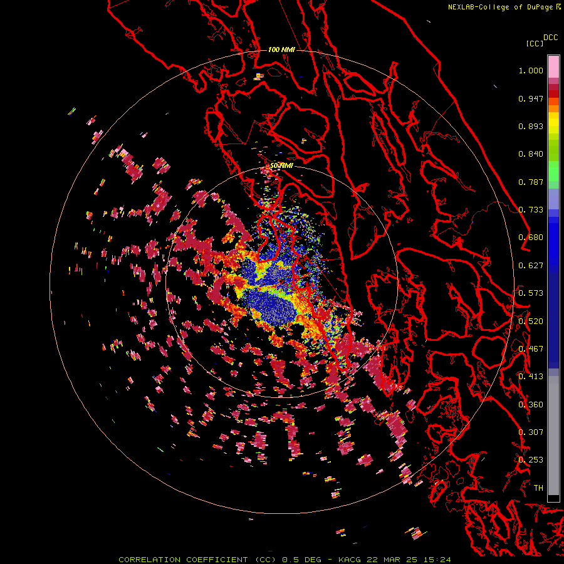Click the 1.000 color scale value
The height and width of the screenshot is (564, 564).
pyautogui.click(x=531, y=70)
